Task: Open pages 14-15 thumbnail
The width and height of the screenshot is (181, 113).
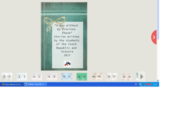Action: coord(97,77)
